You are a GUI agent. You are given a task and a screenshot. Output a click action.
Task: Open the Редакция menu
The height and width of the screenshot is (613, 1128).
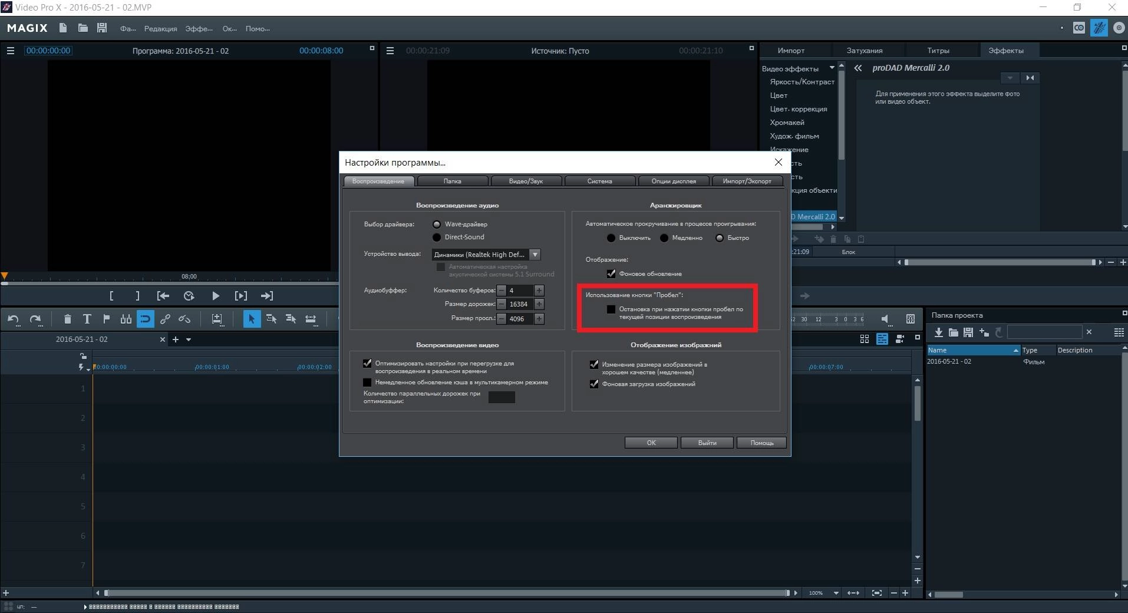coord(160,29)
